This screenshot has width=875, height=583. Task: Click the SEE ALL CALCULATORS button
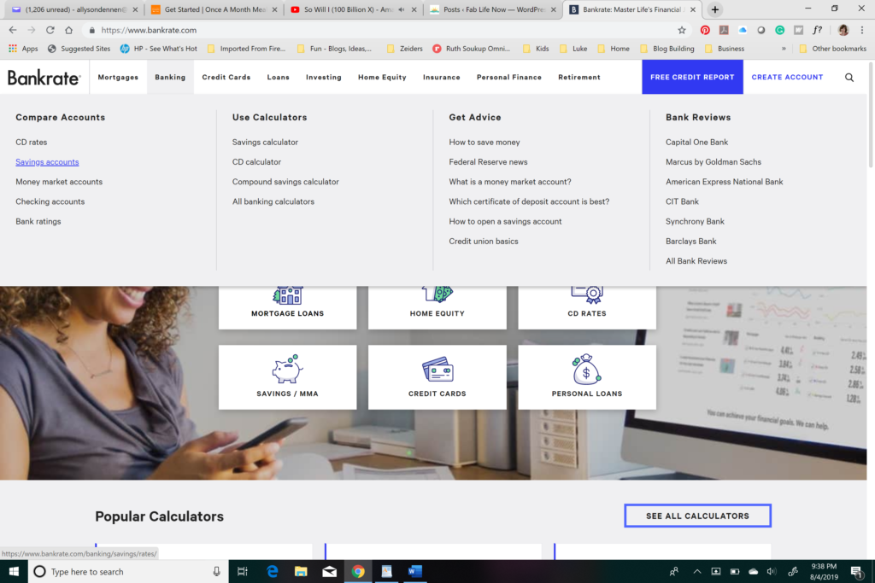coord(697,516)
